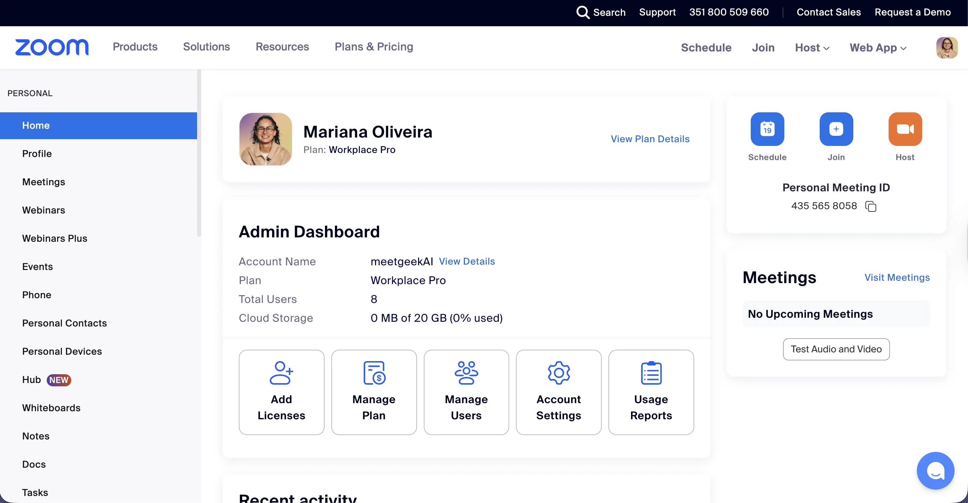Expand the Host dropdown menu
Screen dimensions: 968x503
pyautogui.click(x=812, y=48)
